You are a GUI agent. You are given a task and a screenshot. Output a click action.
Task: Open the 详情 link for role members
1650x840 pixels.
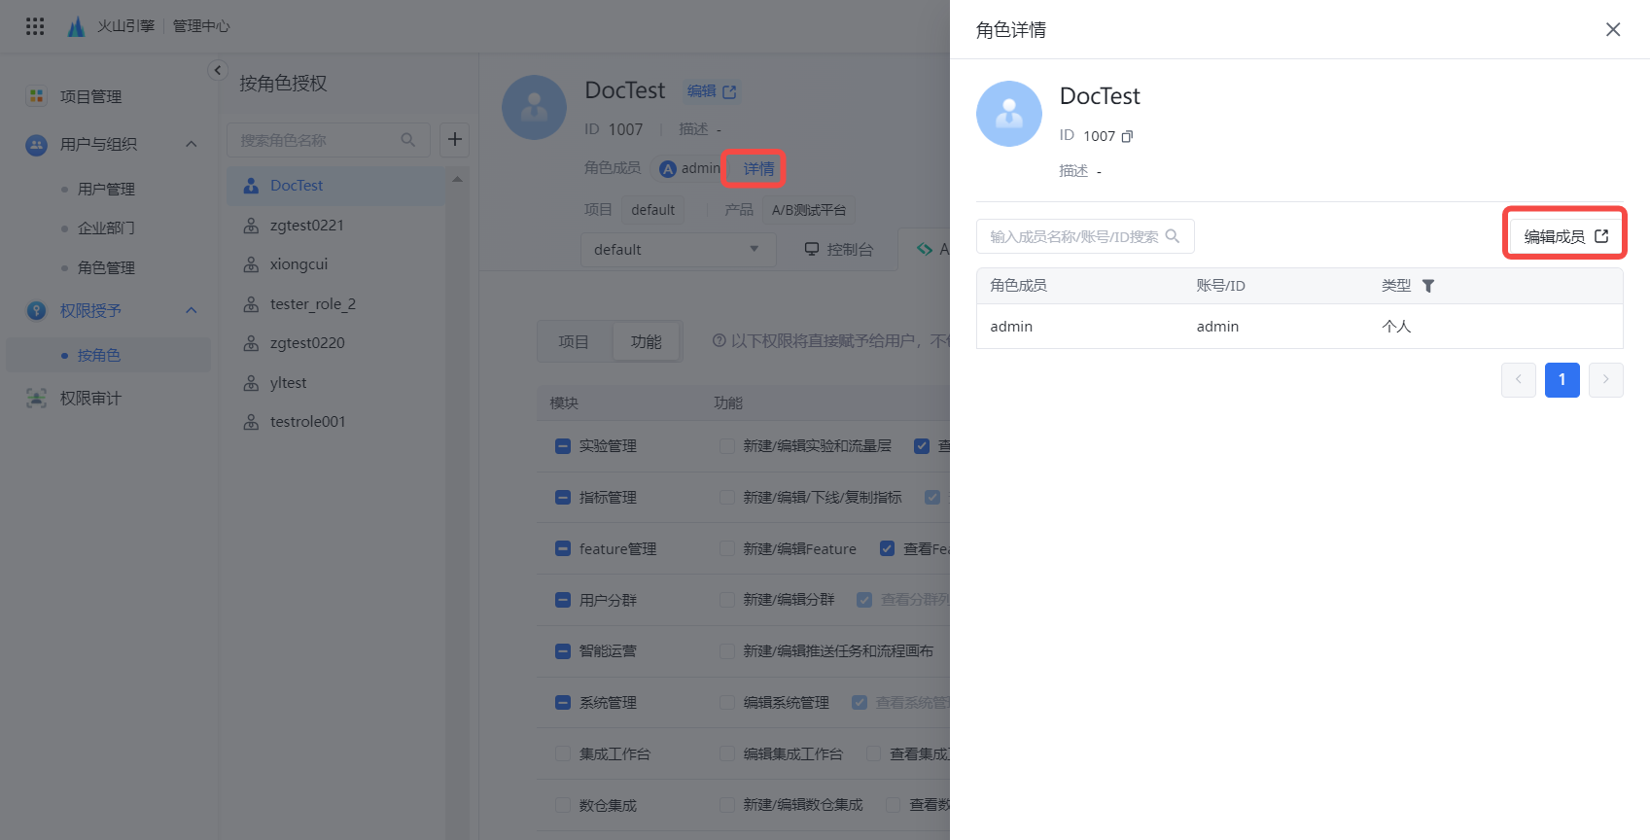[758, 169]
